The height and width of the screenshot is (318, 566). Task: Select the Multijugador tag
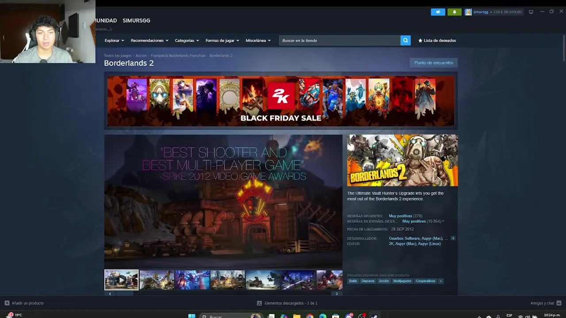(x=402, y=281)
